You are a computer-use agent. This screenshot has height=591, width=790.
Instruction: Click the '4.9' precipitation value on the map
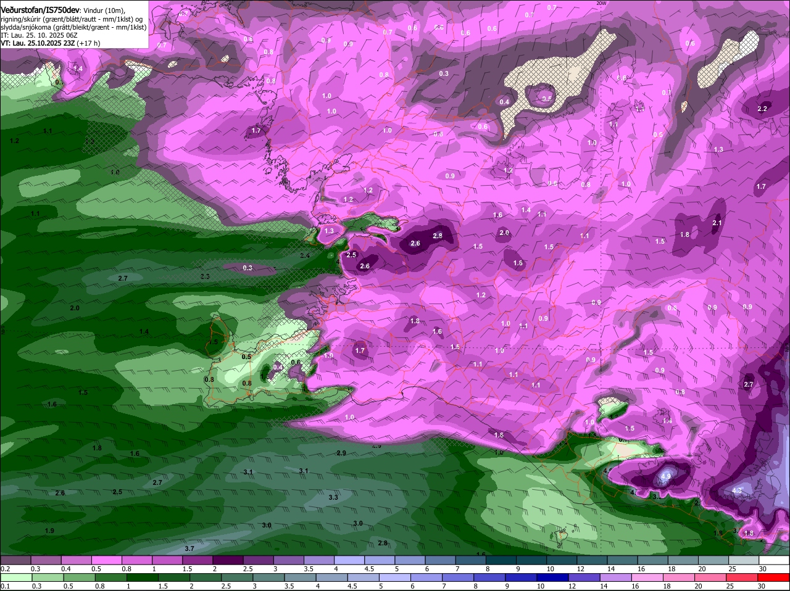(x=665, y=477)
